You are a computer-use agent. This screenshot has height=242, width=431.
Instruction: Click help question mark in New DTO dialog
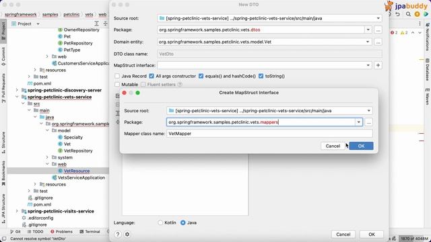(x=118, y=235)
